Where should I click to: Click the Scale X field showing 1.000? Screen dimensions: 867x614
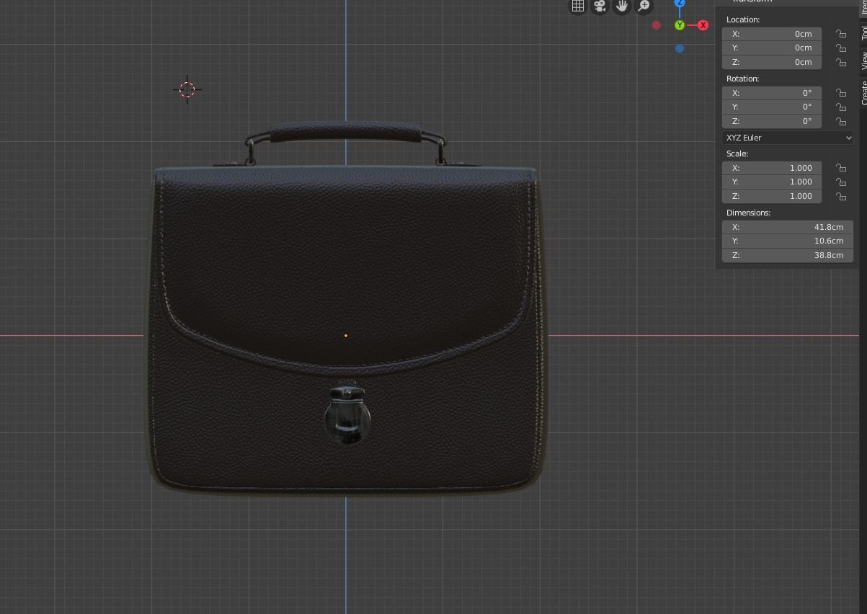pos(772,168)
